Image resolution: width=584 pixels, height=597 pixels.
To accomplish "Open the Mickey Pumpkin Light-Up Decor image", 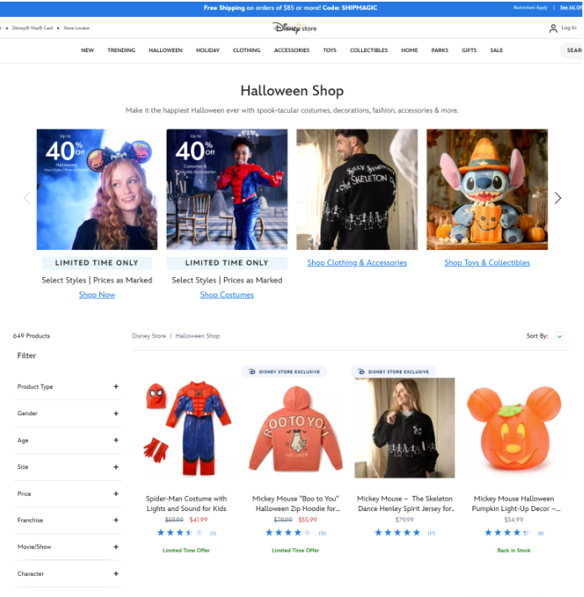I will coord(513,429).
